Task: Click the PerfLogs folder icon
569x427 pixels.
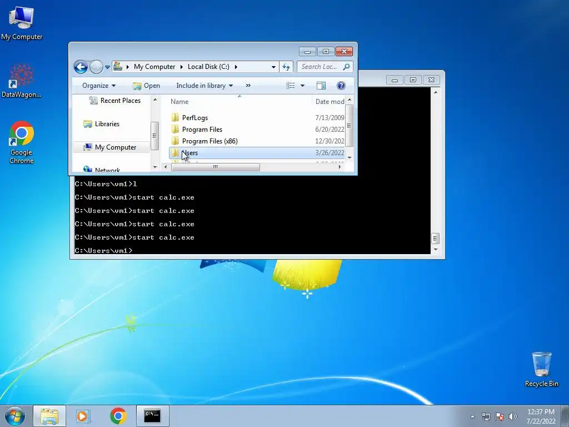Action: [x=175, y=117]
